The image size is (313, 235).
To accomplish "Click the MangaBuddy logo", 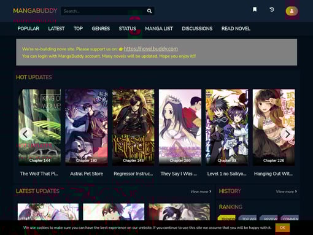I will pyautogui.click(x=35, y=10).
